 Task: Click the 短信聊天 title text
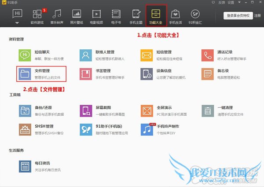[x=42, y=52]
